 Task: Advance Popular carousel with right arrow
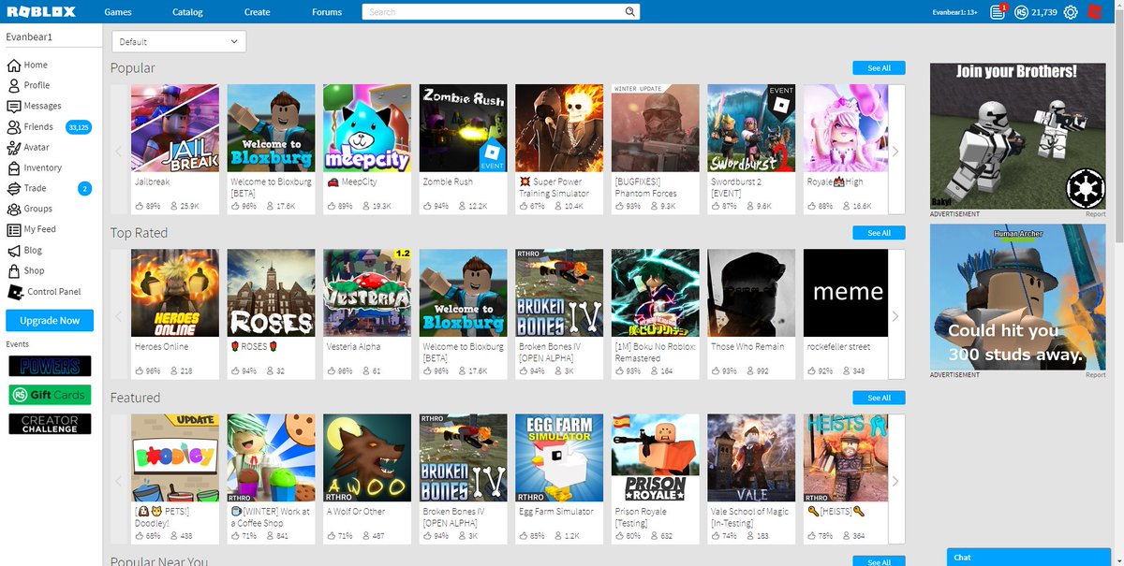tap(896, 151)
